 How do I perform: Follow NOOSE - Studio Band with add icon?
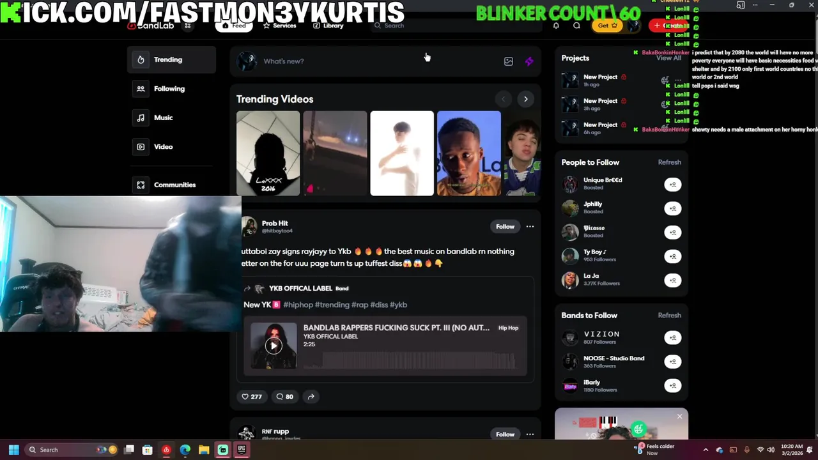(x=673, y=362)
